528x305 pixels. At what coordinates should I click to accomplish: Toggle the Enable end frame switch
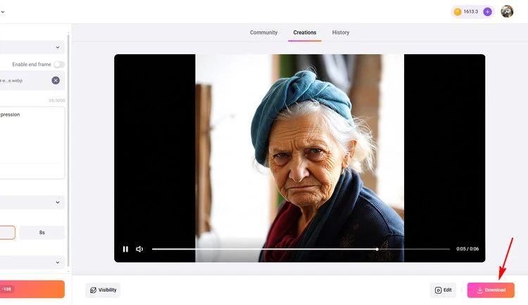[x=59, y=65]
